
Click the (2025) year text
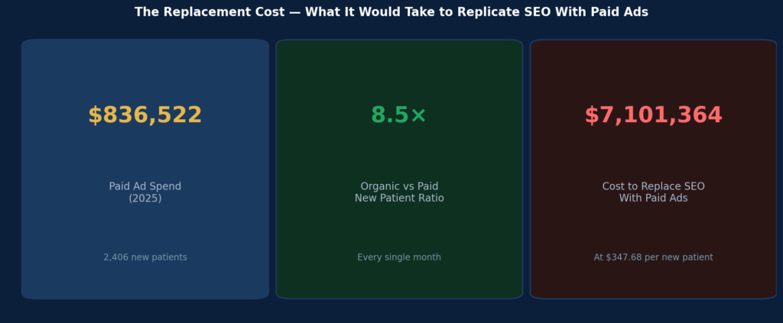[x=145, y=199]
